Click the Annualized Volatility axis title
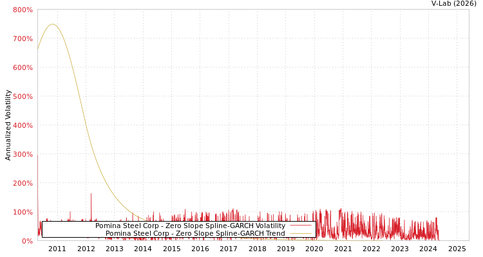This screenshot has width=483, height=257. (x=8, y=125)
